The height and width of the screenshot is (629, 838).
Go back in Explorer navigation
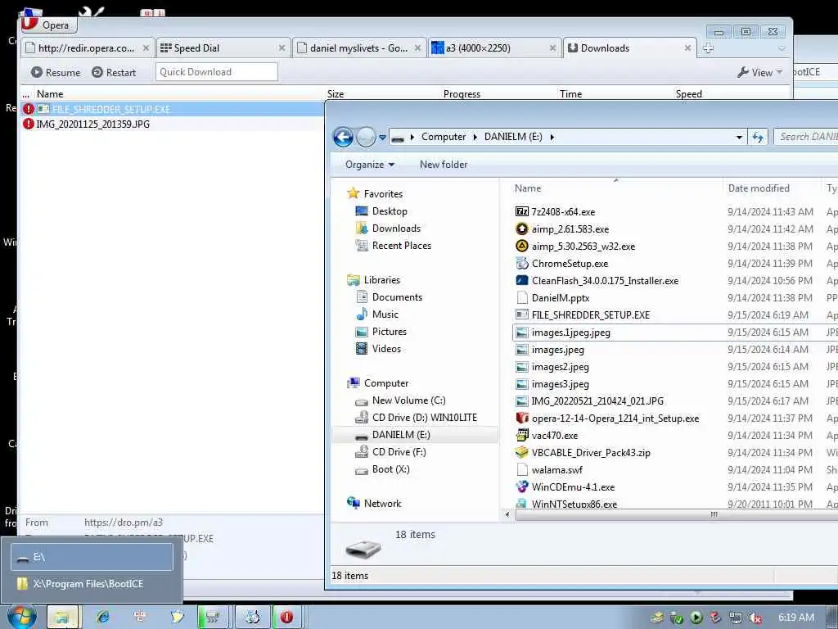click(343, 137)
